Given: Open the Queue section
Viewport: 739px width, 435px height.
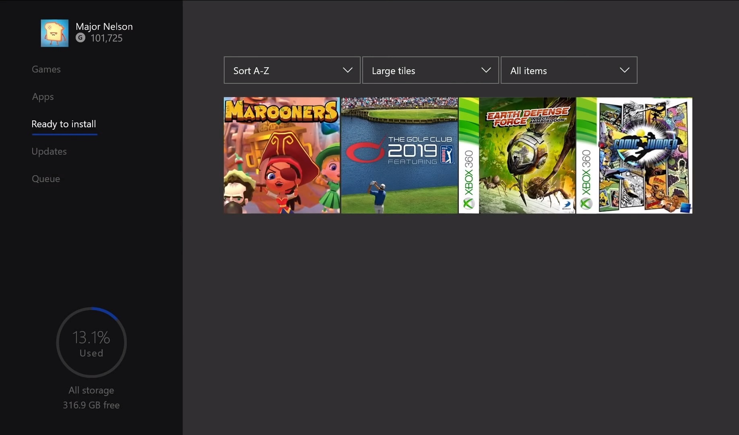Looking at the screenshot, I should click(46, 179).
